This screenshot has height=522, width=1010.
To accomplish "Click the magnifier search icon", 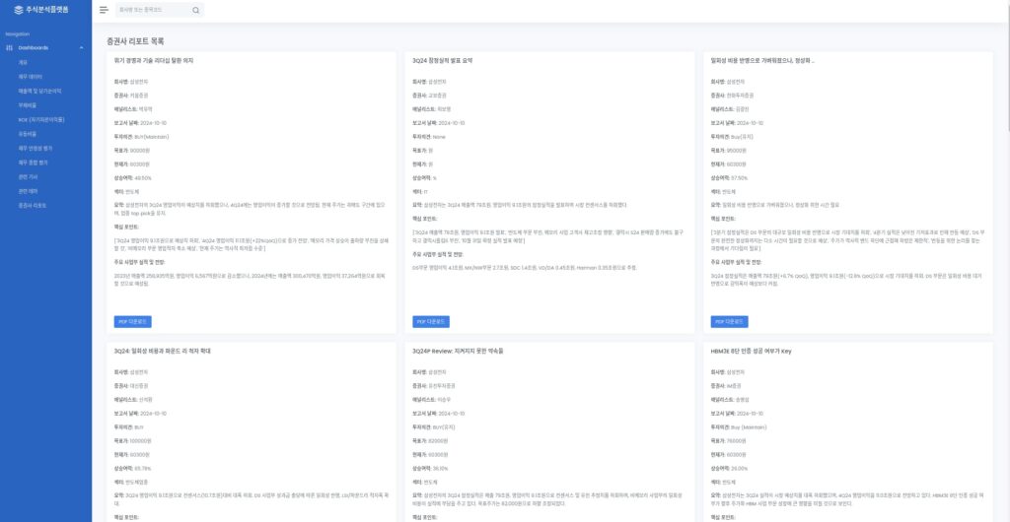I will pos(196,10).
